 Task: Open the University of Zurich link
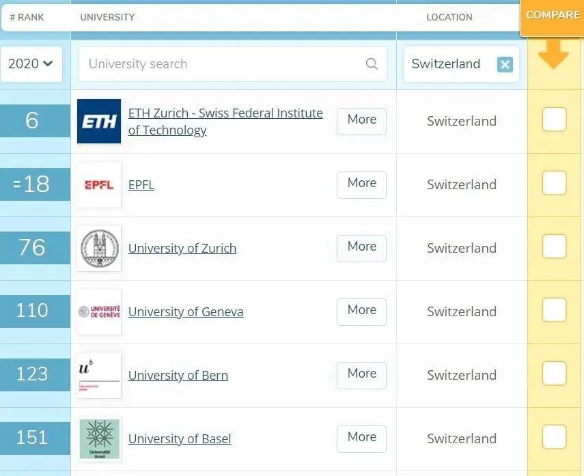pos(182,249)
